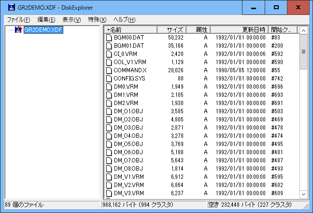This screenshot has width=313, height=213.
Task: Click the file icon of DM_O7.OBJ
Action: tap(109, 160)
